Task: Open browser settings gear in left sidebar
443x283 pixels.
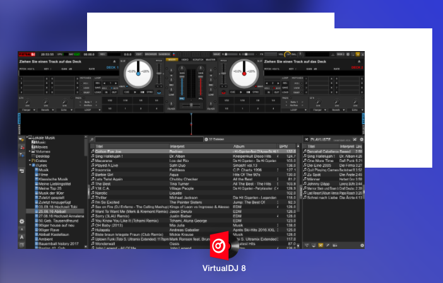Action: point(21,221)
